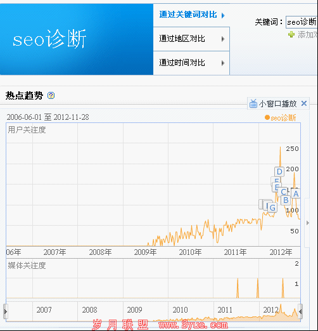The image size is (318, 331).
Task: Select news marker B on the chart
Action: [286, 200]
